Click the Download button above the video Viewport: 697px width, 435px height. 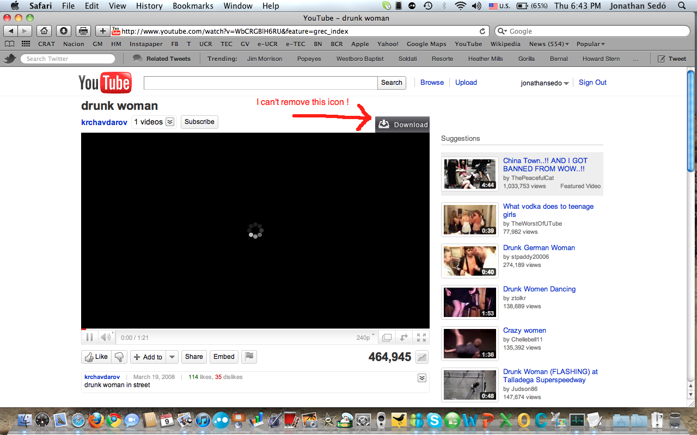pyautogui.click(x=402, y=125)
